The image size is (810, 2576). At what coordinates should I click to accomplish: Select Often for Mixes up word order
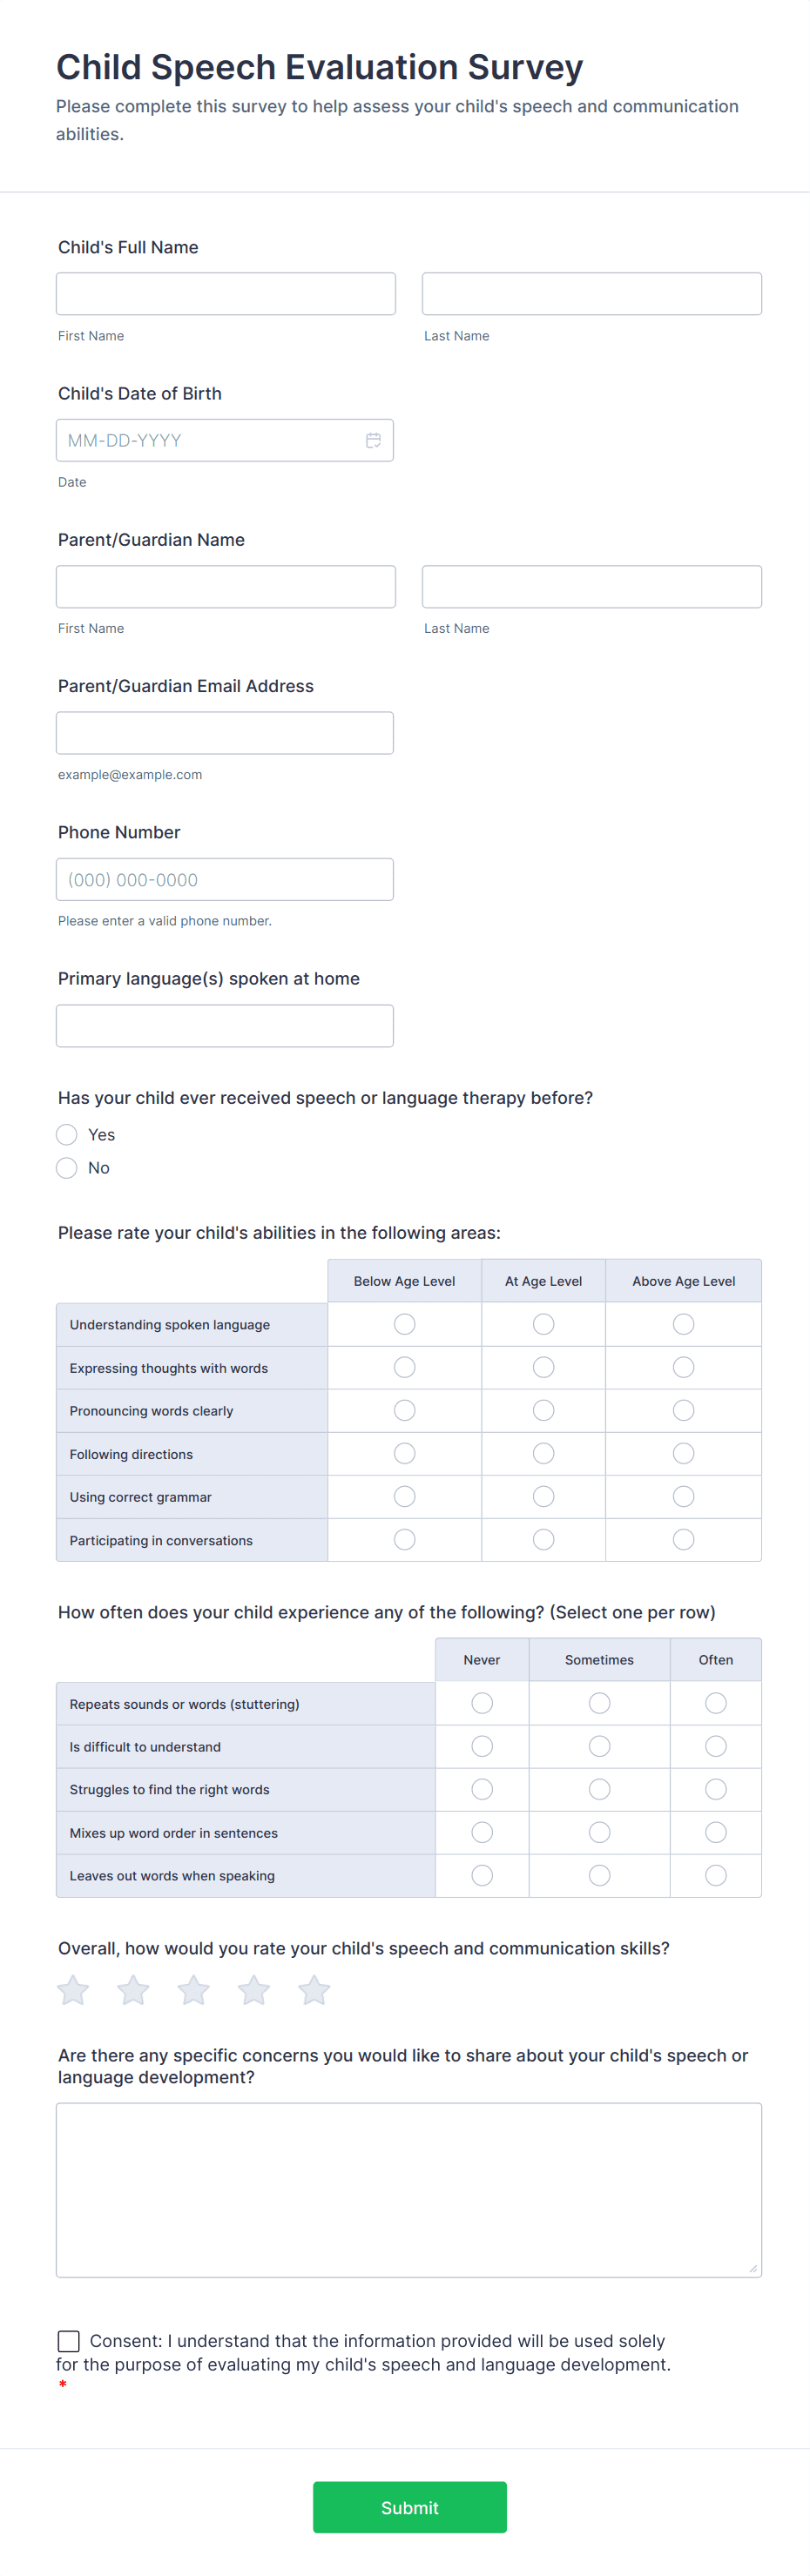point(715,1832)
